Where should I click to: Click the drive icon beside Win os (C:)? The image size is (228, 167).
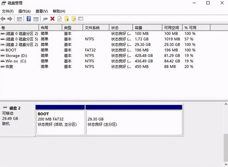3,61
